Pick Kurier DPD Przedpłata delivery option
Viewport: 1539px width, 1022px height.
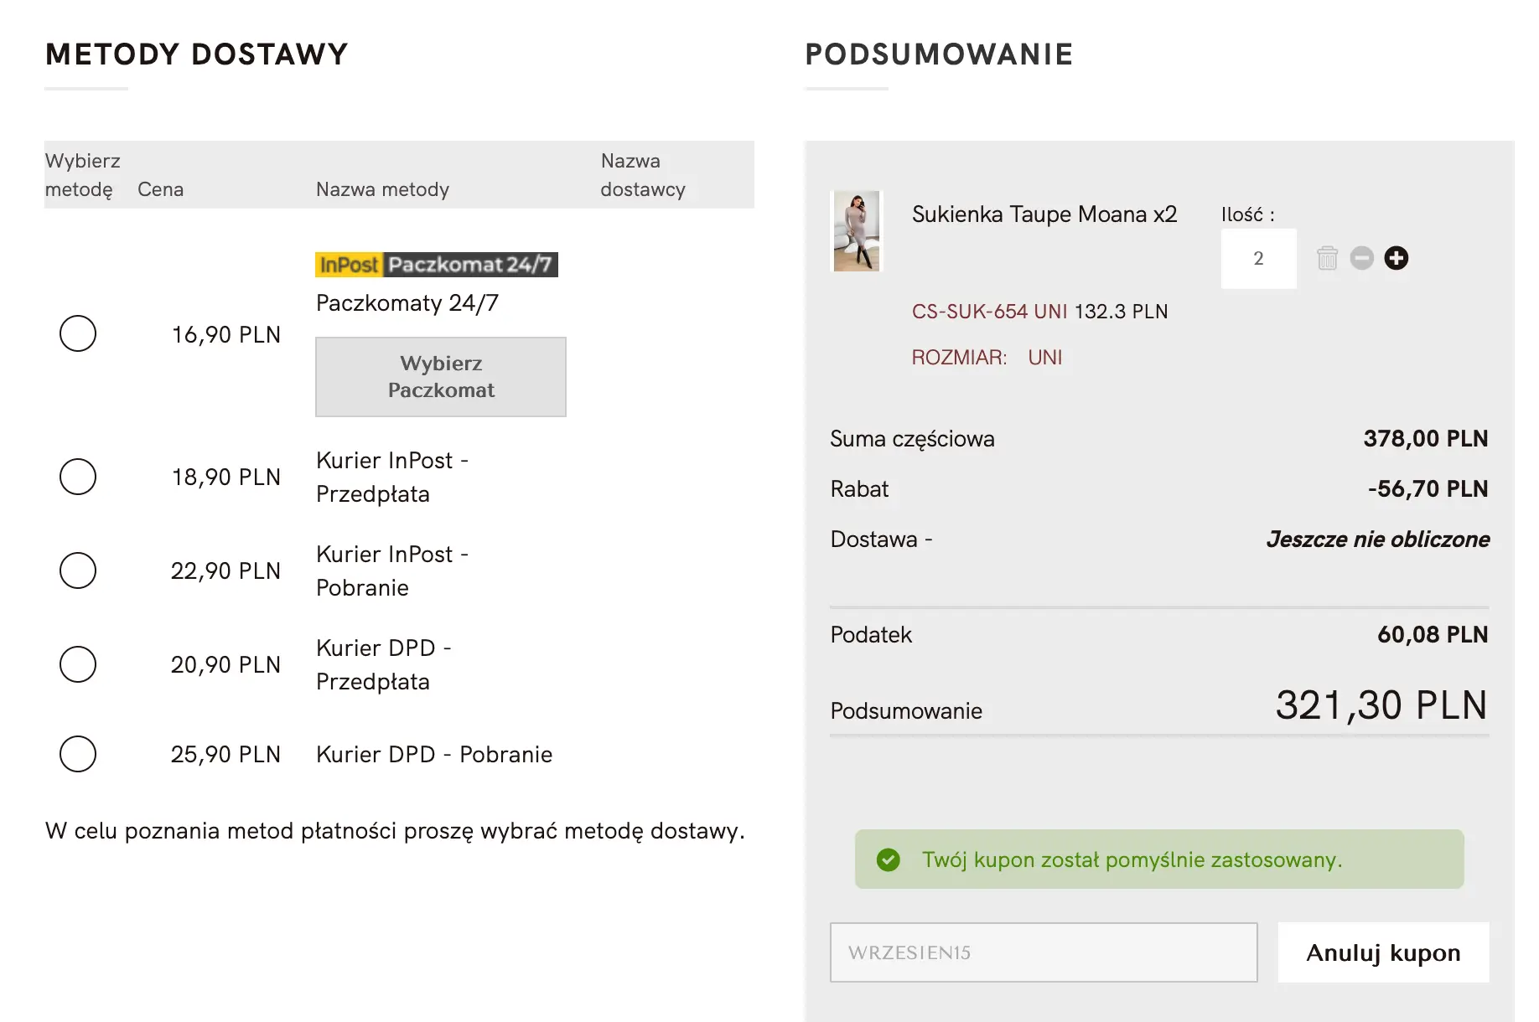pos(78,664)
